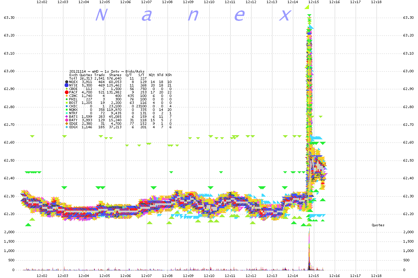Click the 'PACF' exchange name
The width and height of the screenshot is (418, 278).
click(x=73, y=92)
